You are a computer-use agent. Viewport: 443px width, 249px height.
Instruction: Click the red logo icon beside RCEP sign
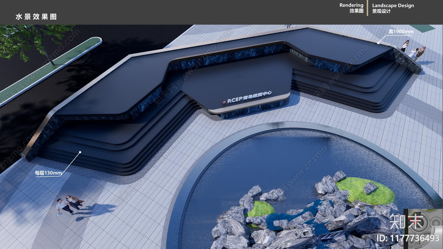(x=224, y=102)
